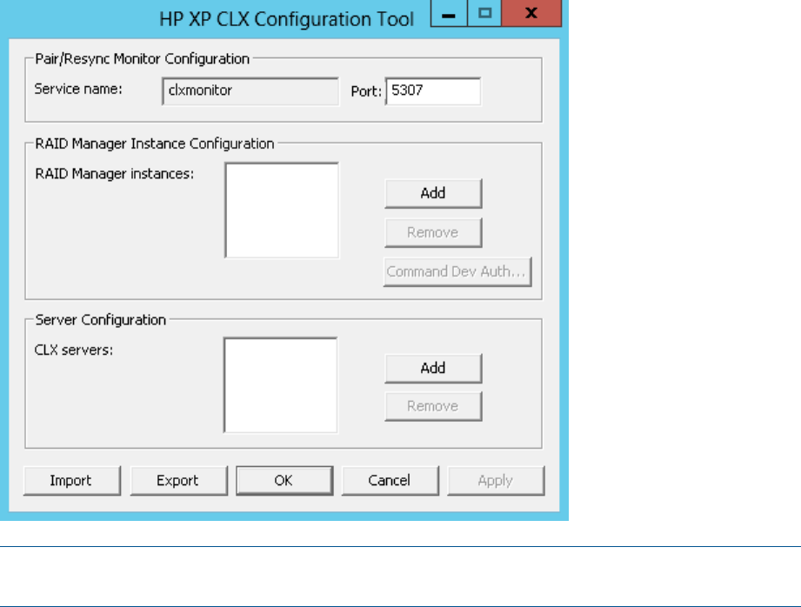Click the Service name field clxmonitor
Screen dimensions: 801x607
click(x=250, y=91)
